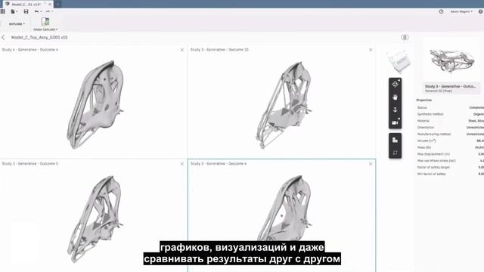Close the Study 3 Outcome 5 comparison pane
Viewport: 484px width, 272px height.
pyautogui.click(x=181, y=164)
